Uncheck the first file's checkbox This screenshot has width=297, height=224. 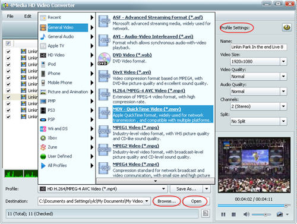click(x=8, y=52)
